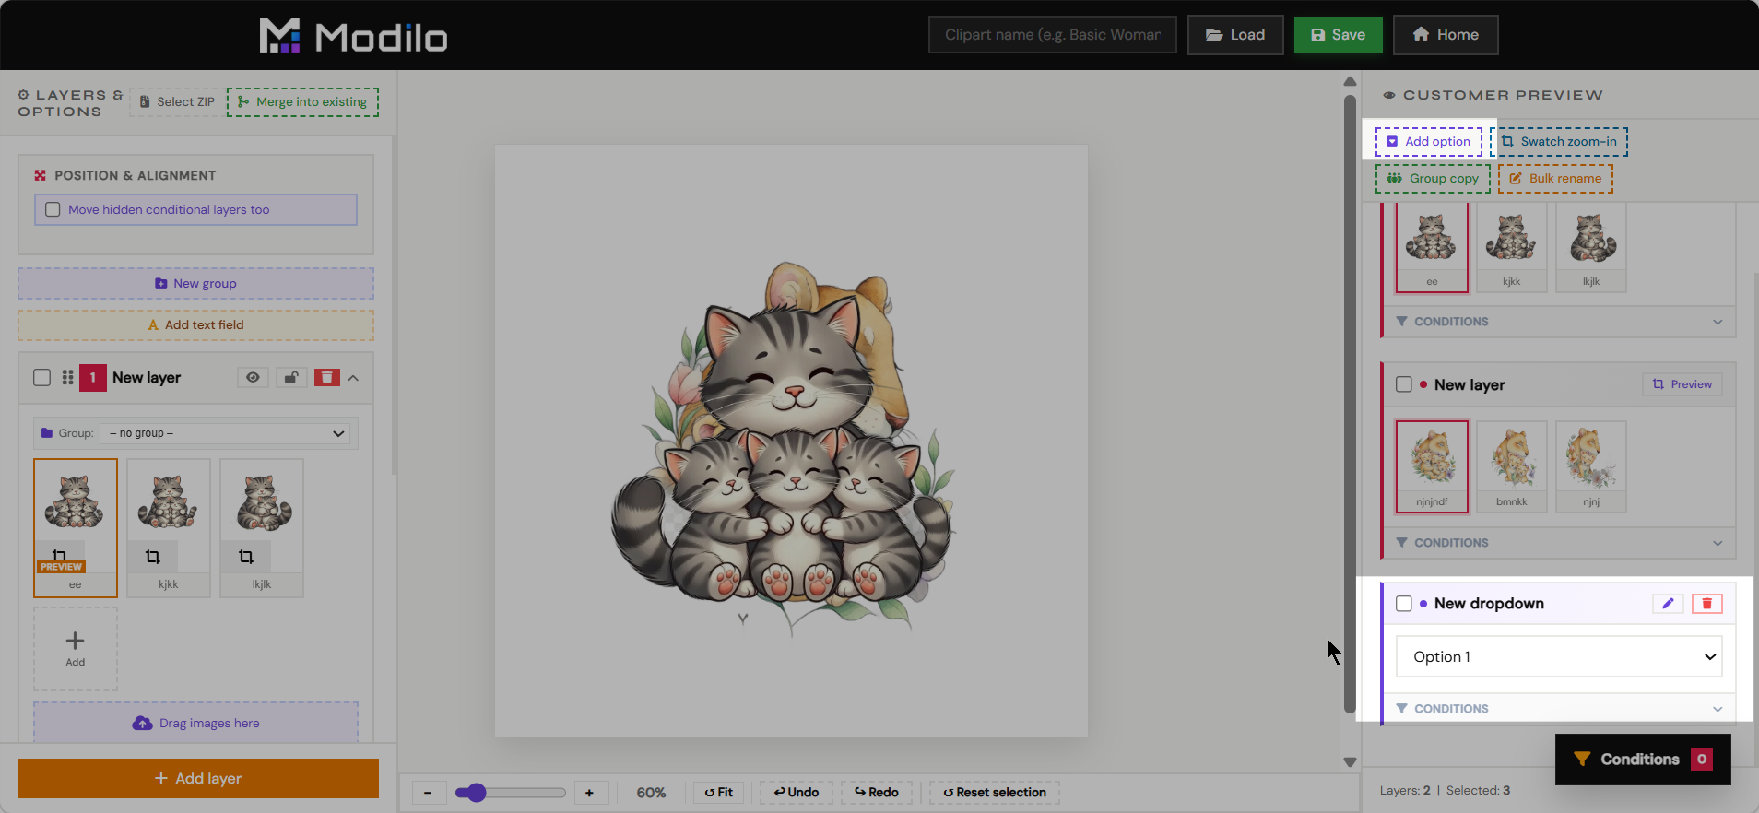Click the green Save button

point(1338,35)
